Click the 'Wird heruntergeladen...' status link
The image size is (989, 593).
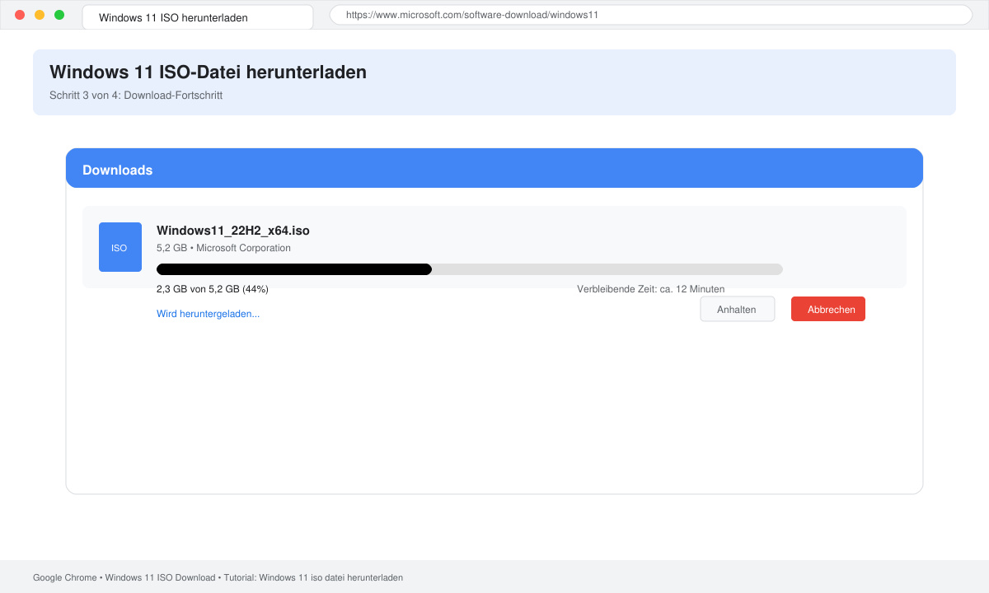pyautogui.click(x=208, y=314)
